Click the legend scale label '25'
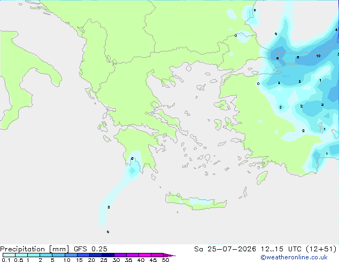This screenshot has width=339, height=262. tap(104, 260)
